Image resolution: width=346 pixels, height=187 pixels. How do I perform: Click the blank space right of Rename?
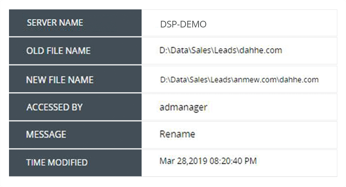tap(266, 135)
